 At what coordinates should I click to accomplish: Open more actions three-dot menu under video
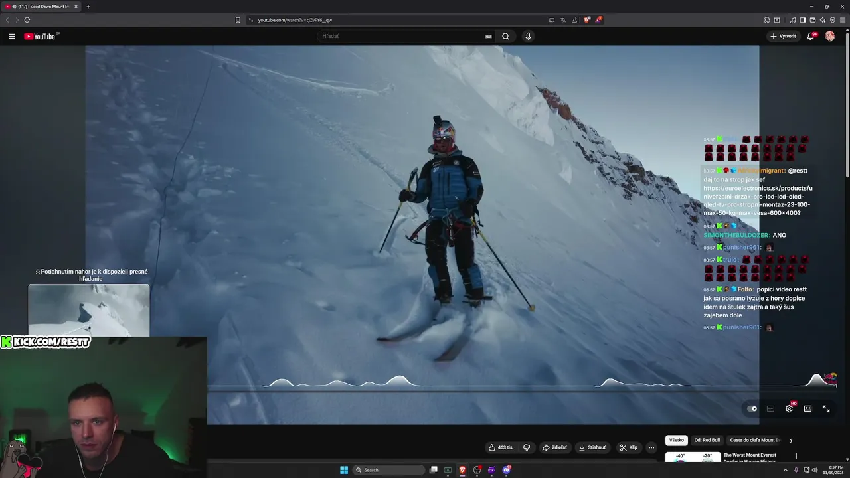tap(651, 447)
